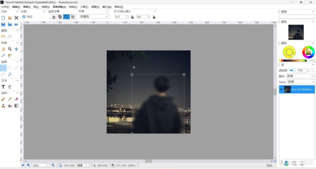Select the color picker eyedropper tool

click(3, 55)
